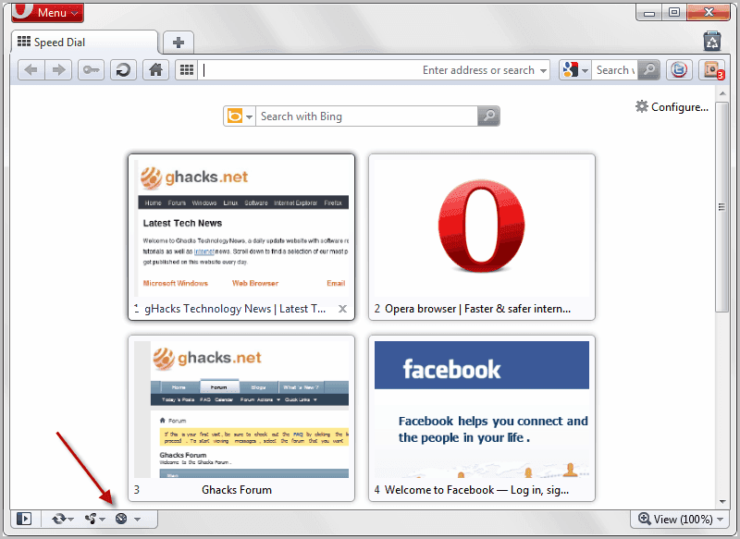The height and width of the screenshot is (539, 740).
Task: Click the vertical scrollbar thumb
Action: point(721,206)
